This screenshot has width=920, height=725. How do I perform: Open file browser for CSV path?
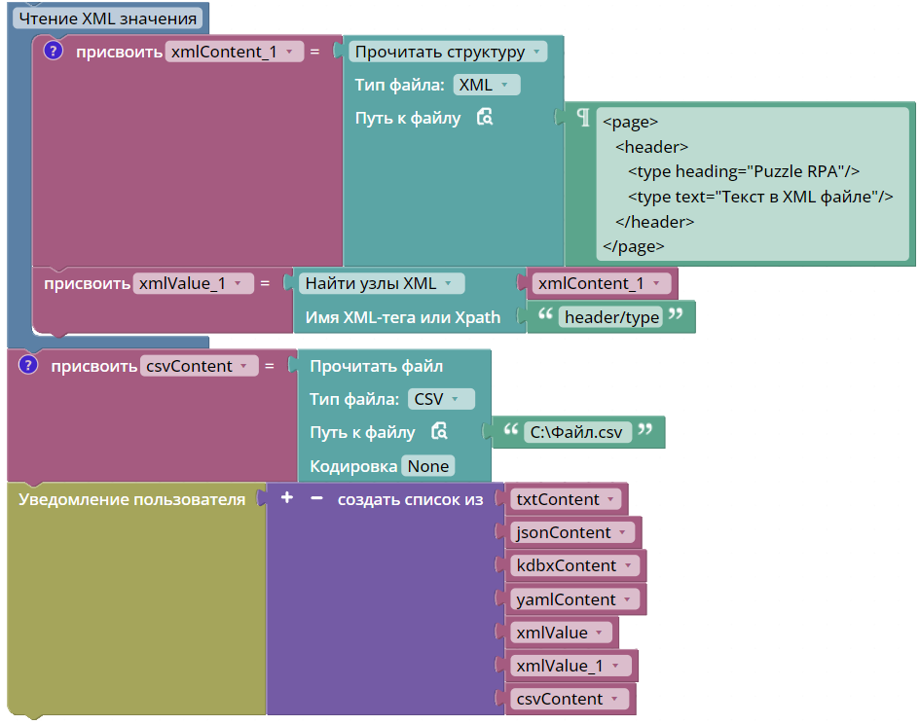click(x=439, y=431)
